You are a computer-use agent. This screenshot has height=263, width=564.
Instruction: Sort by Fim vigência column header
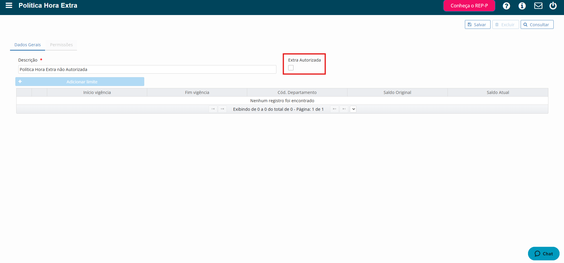coord(197,92)
